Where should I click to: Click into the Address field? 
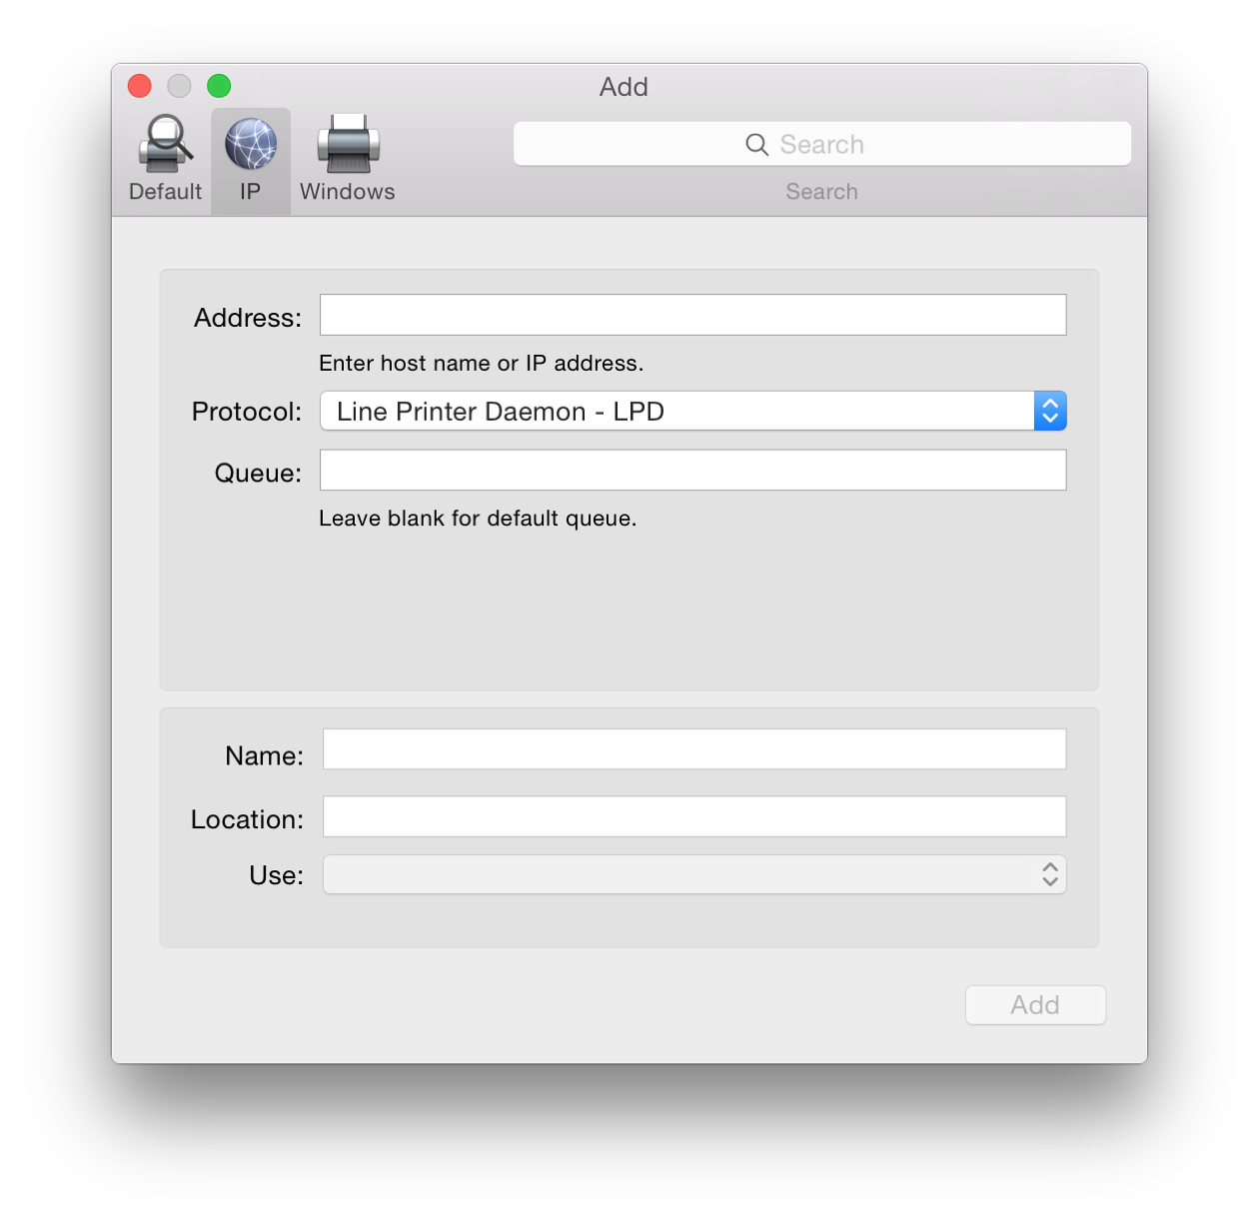[x=692, y=315]
